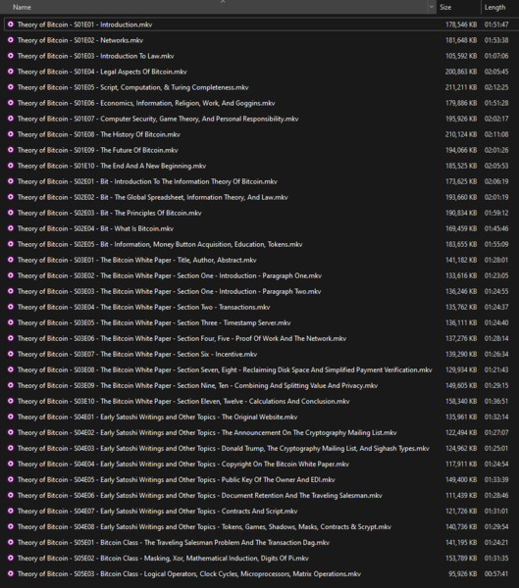Screen dimensions: 519x588
Task: Select file name S03E03 Section One Paragraph Two
Action: point(170,291)
